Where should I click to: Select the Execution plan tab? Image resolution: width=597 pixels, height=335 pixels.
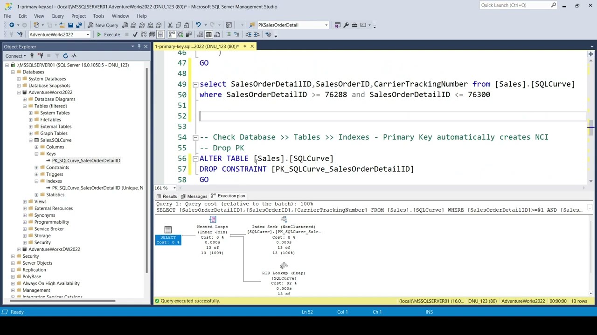(x=228, y=196)
